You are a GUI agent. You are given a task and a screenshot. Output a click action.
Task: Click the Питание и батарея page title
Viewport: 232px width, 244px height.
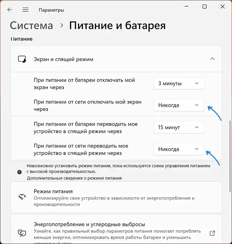pos(117,26)
